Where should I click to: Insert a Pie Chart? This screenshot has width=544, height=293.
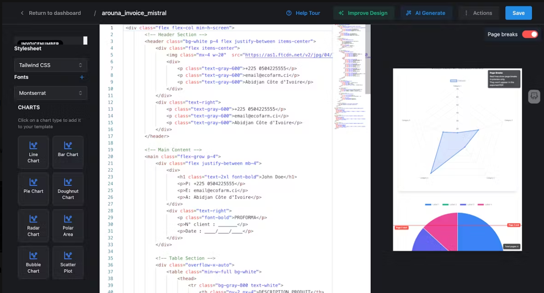(x=33, y=189)
